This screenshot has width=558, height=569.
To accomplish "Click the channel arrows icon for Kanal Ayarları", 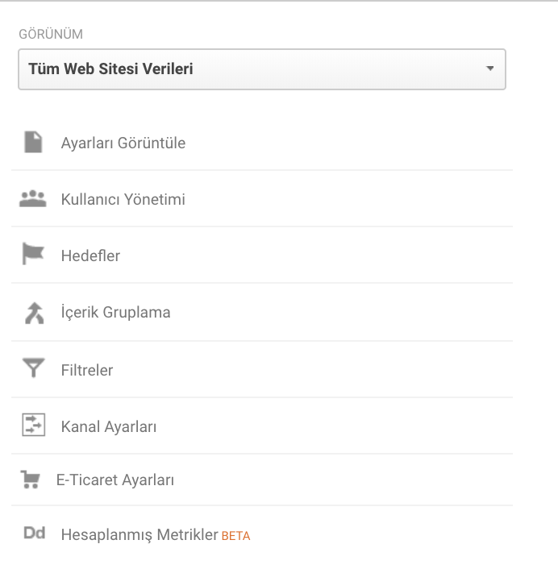I will pyautogui.click(x=33, y=425).
